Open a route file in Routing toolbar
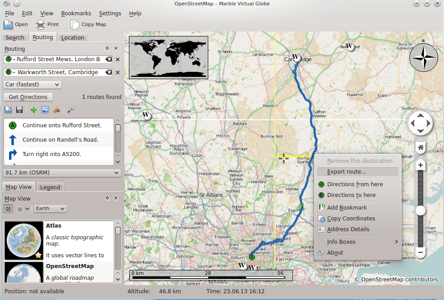 click(x=8, y=110)
